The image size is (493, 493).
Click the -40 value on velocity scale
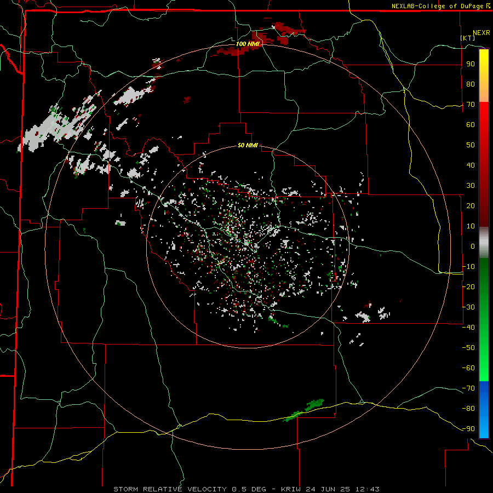tap(468, 328)
